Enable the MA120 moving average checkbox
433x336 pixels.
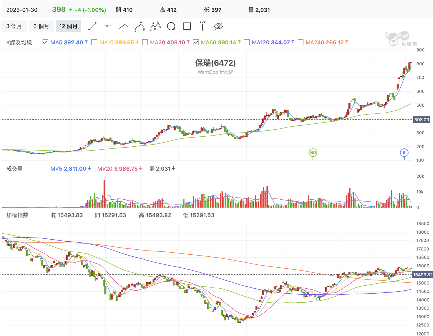click(x=247, y=42)
